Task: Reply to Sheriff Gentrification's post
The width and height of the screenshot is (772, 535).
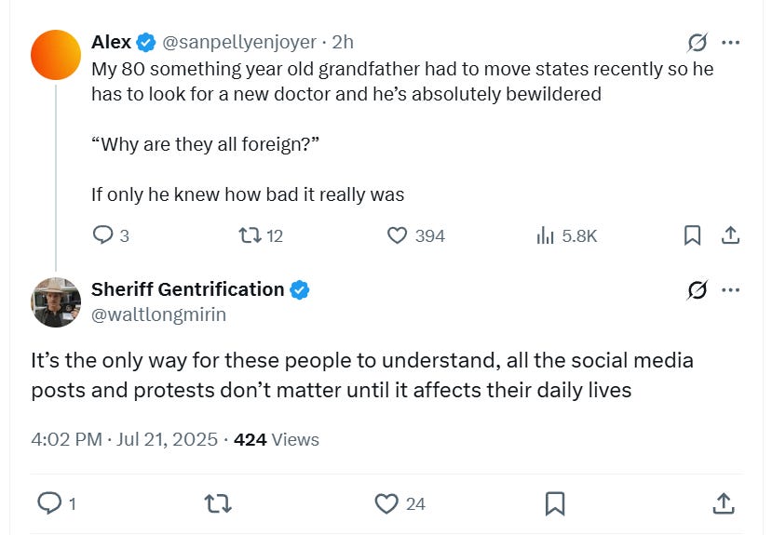Action: pos(47,503)
